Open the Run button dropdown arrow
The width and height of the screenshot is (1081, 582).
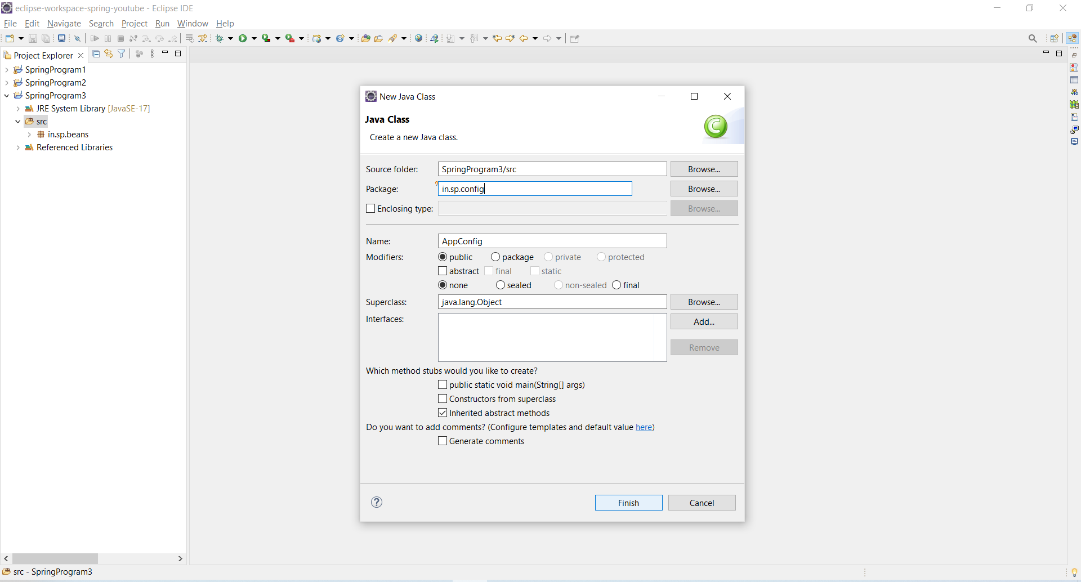[x=254, y=38]
